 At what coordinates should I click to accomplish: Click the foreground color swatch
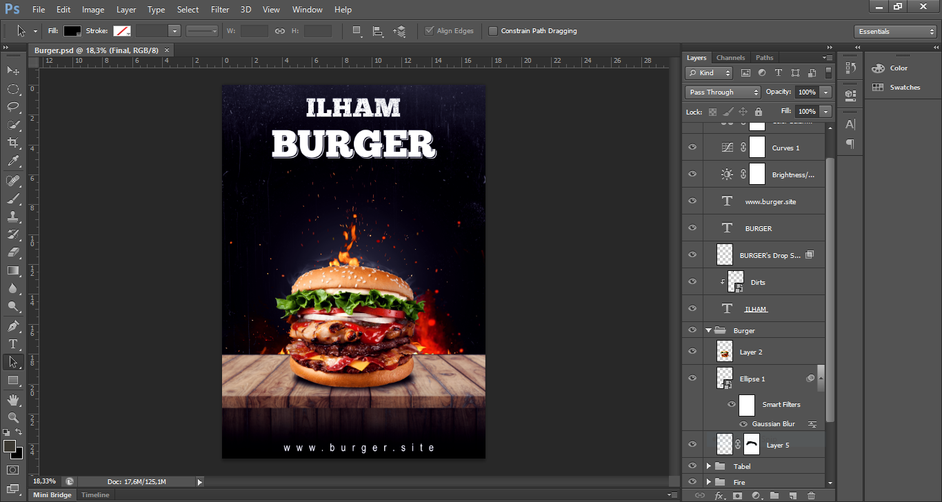[x=10, y=447]
